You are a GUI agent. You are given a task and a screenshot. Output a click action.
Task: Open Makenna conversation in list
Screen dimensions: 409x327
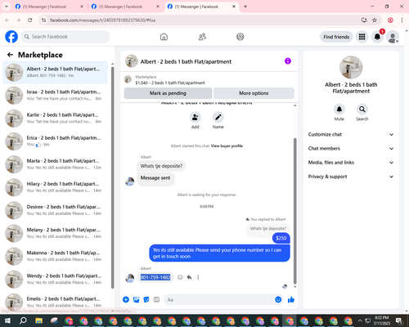pyautogui.click(x=55, y=256)
